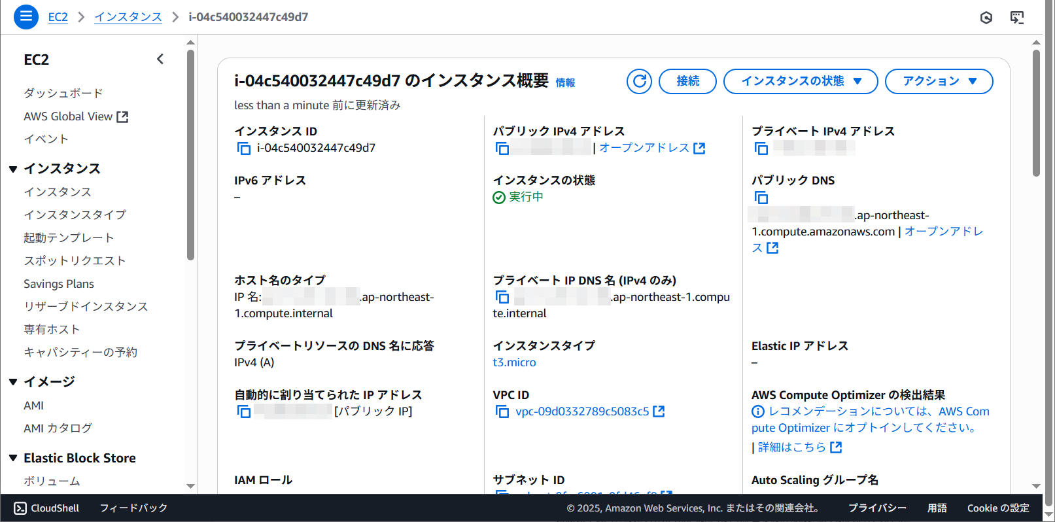Collapse the EC2 side navigation panel
This screenshot has width=1055, height=522.
tap(160, 60)
